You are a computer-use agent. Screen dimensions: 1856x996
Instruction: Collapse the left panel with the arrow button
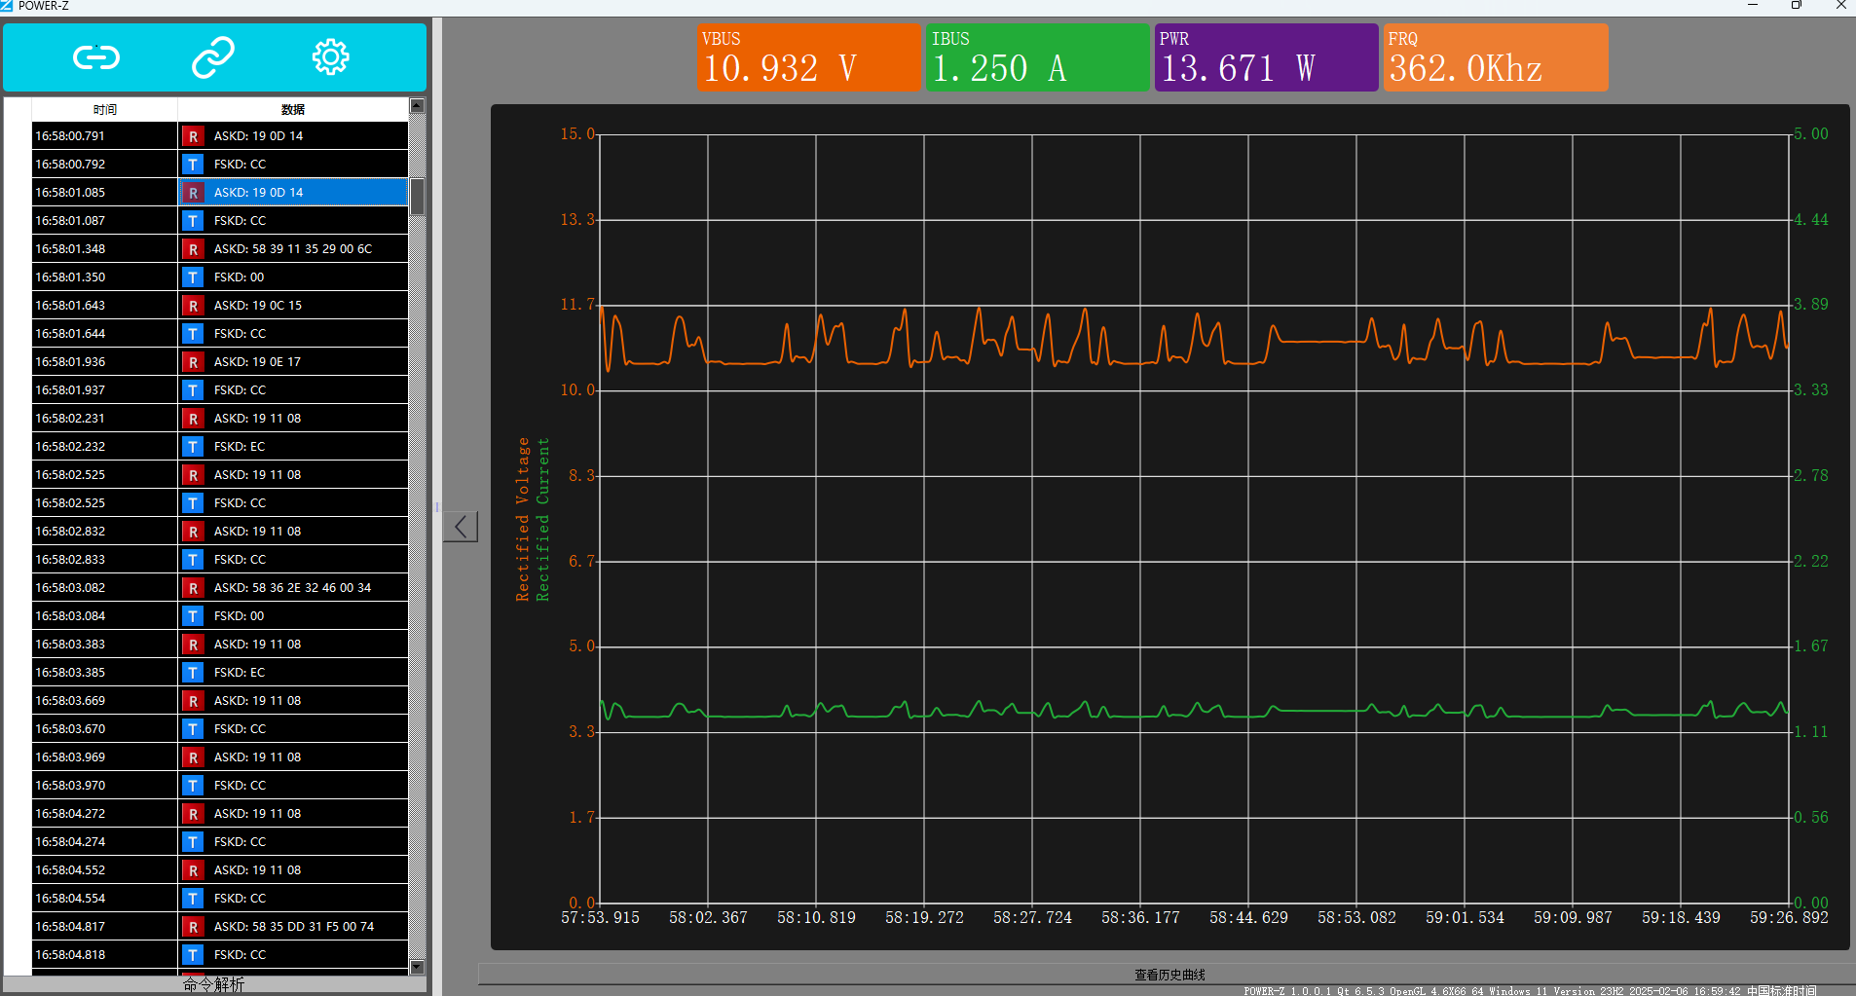pyautogui.click(x=461, y=527)
